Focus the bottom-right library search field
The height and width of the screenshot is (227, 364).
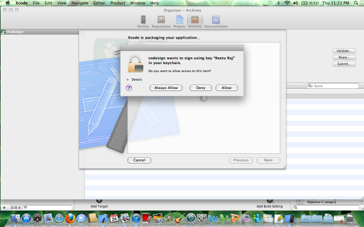pyautogui.click(x=326, y=208)
